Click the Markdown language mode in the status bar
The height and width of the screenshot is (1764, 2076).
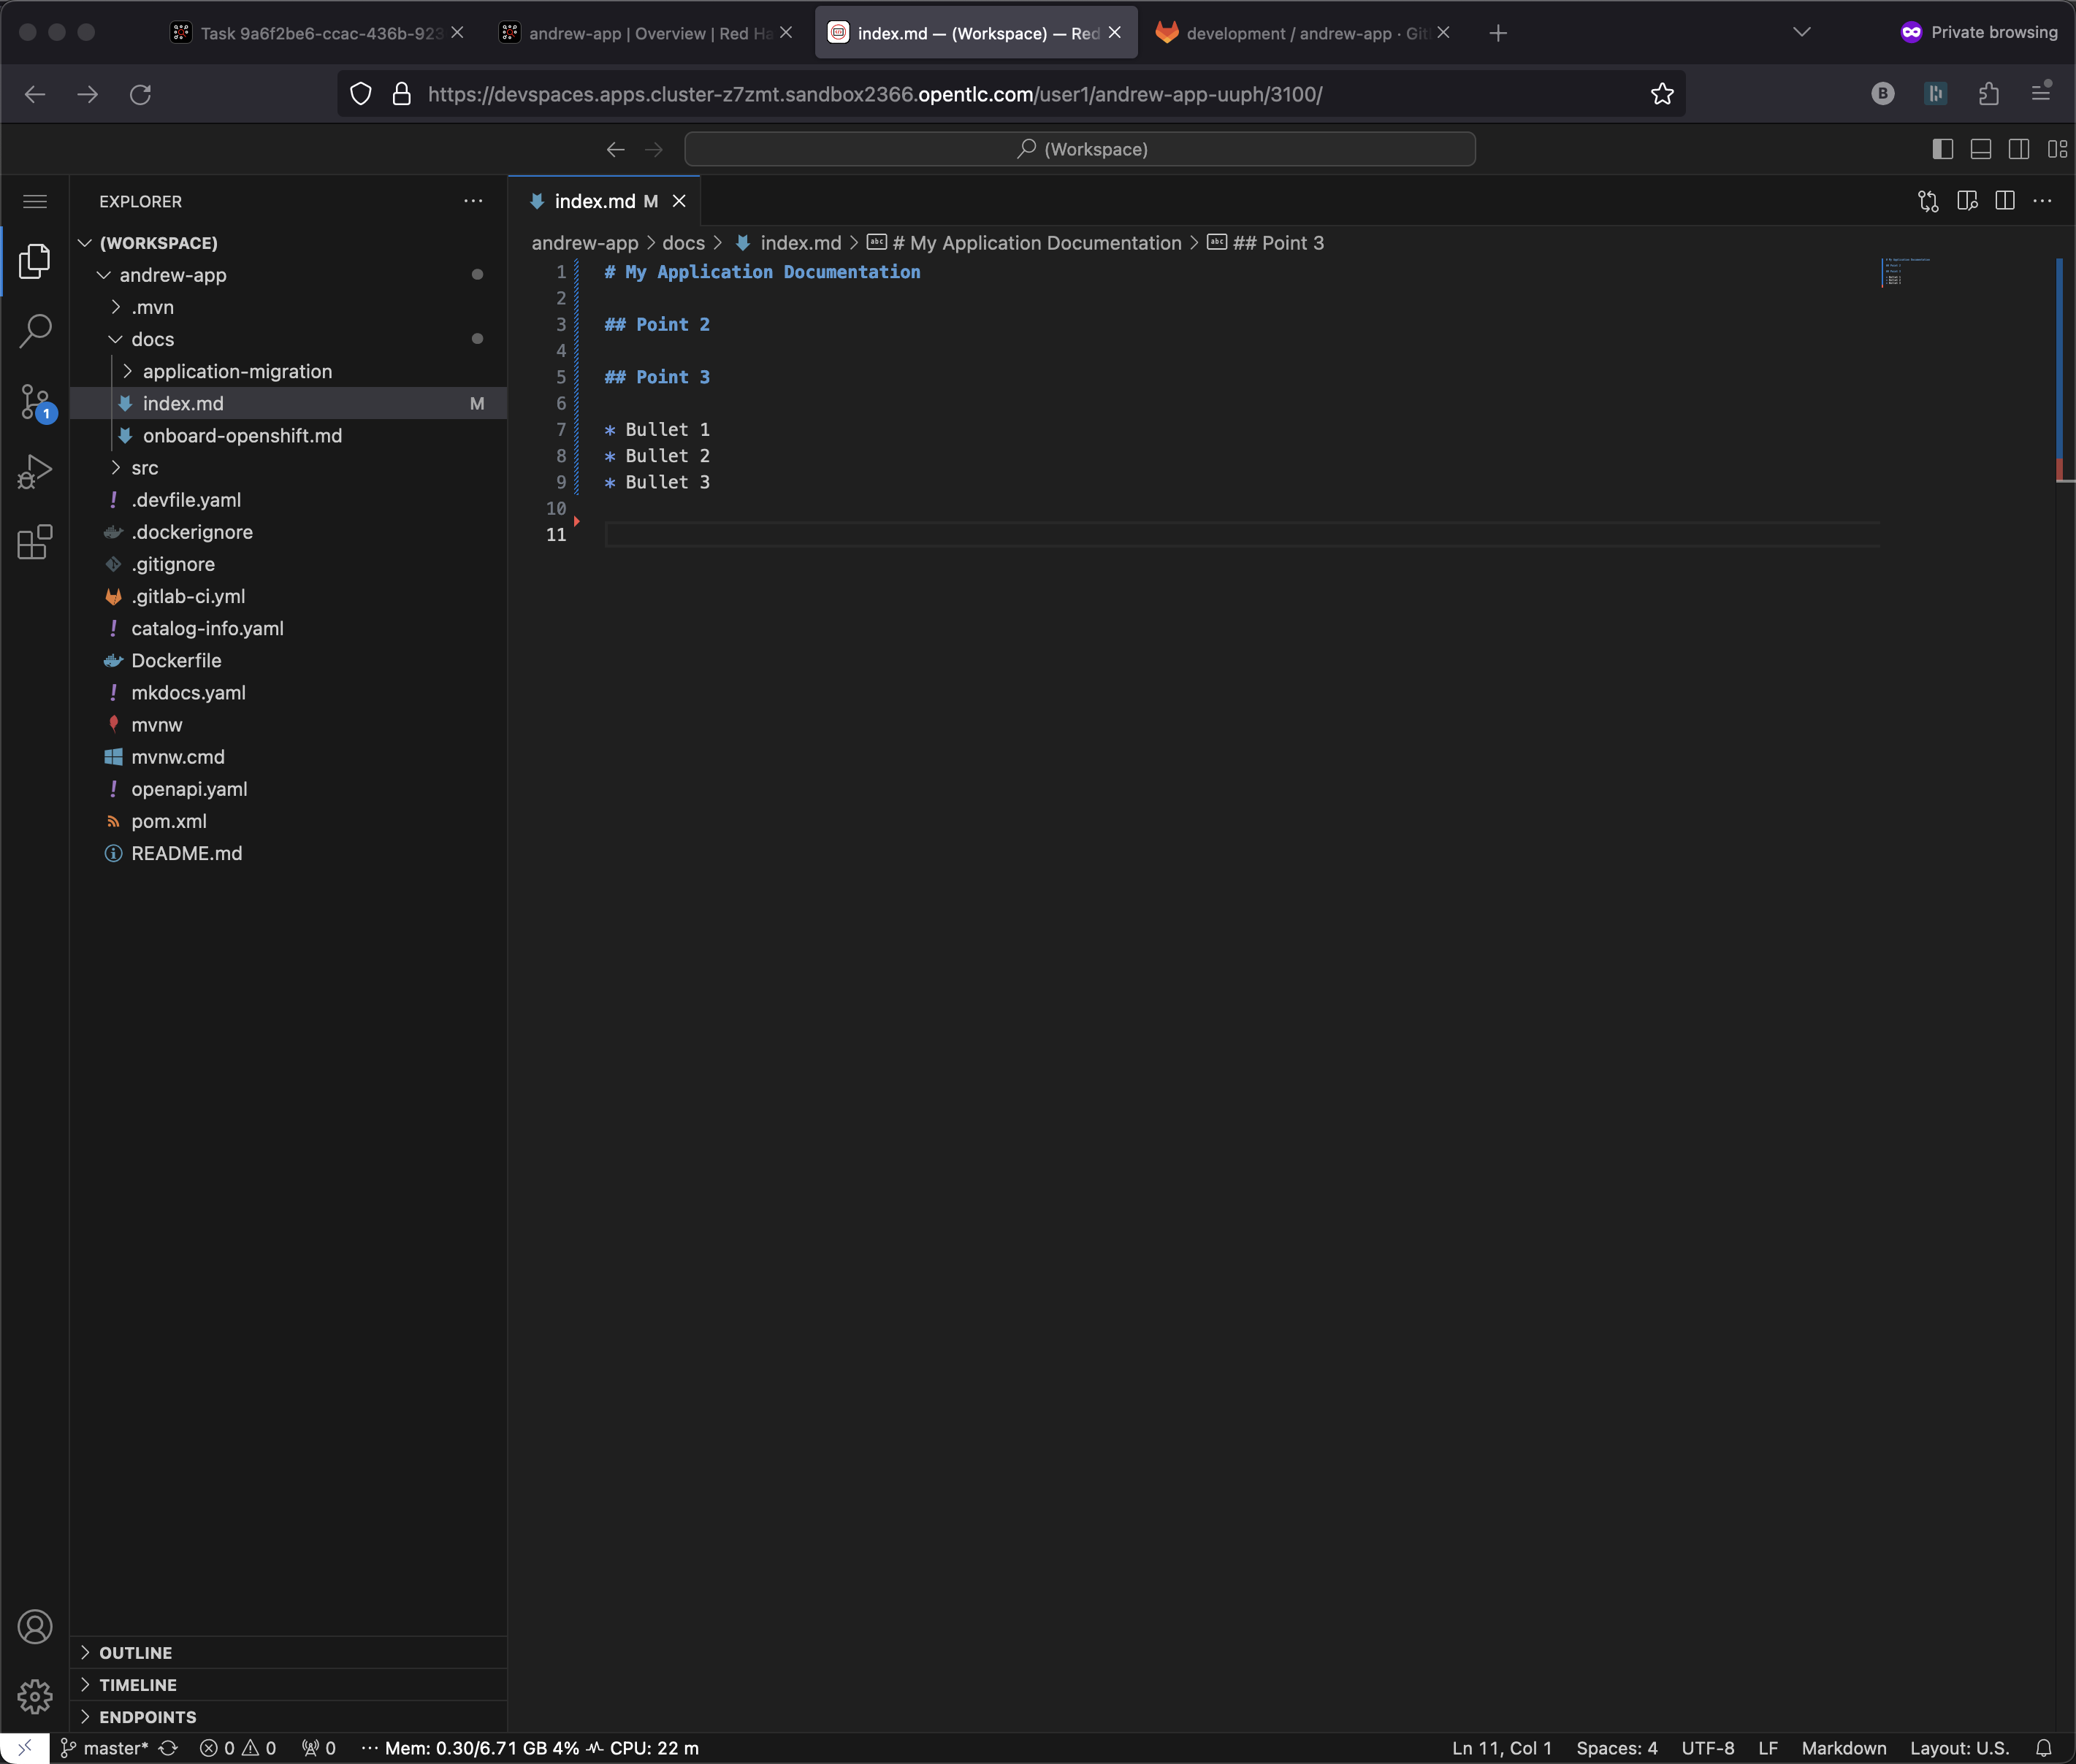click(x=1843, y=1748)
